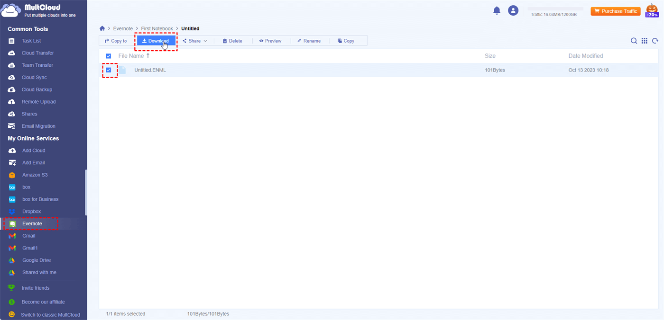This screenshot has height=320, width=664.
Task: Click the 101Bytes size value
Action: coord(495,70)
